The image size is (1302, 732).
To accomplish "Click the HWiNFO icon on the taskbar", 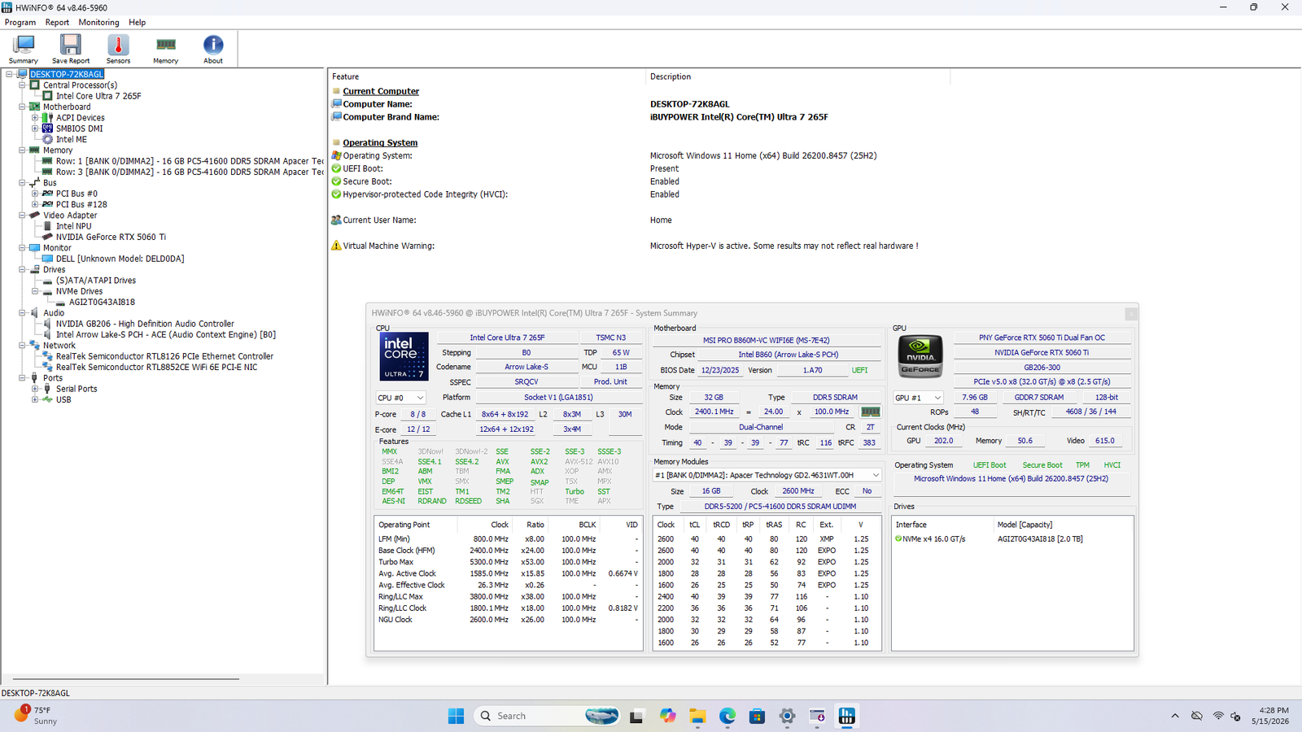I will click(x=847, y=716).
